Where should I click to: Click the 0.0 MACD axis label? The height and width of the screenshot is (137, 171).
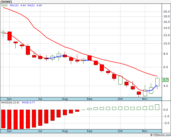tap(166, 110)
